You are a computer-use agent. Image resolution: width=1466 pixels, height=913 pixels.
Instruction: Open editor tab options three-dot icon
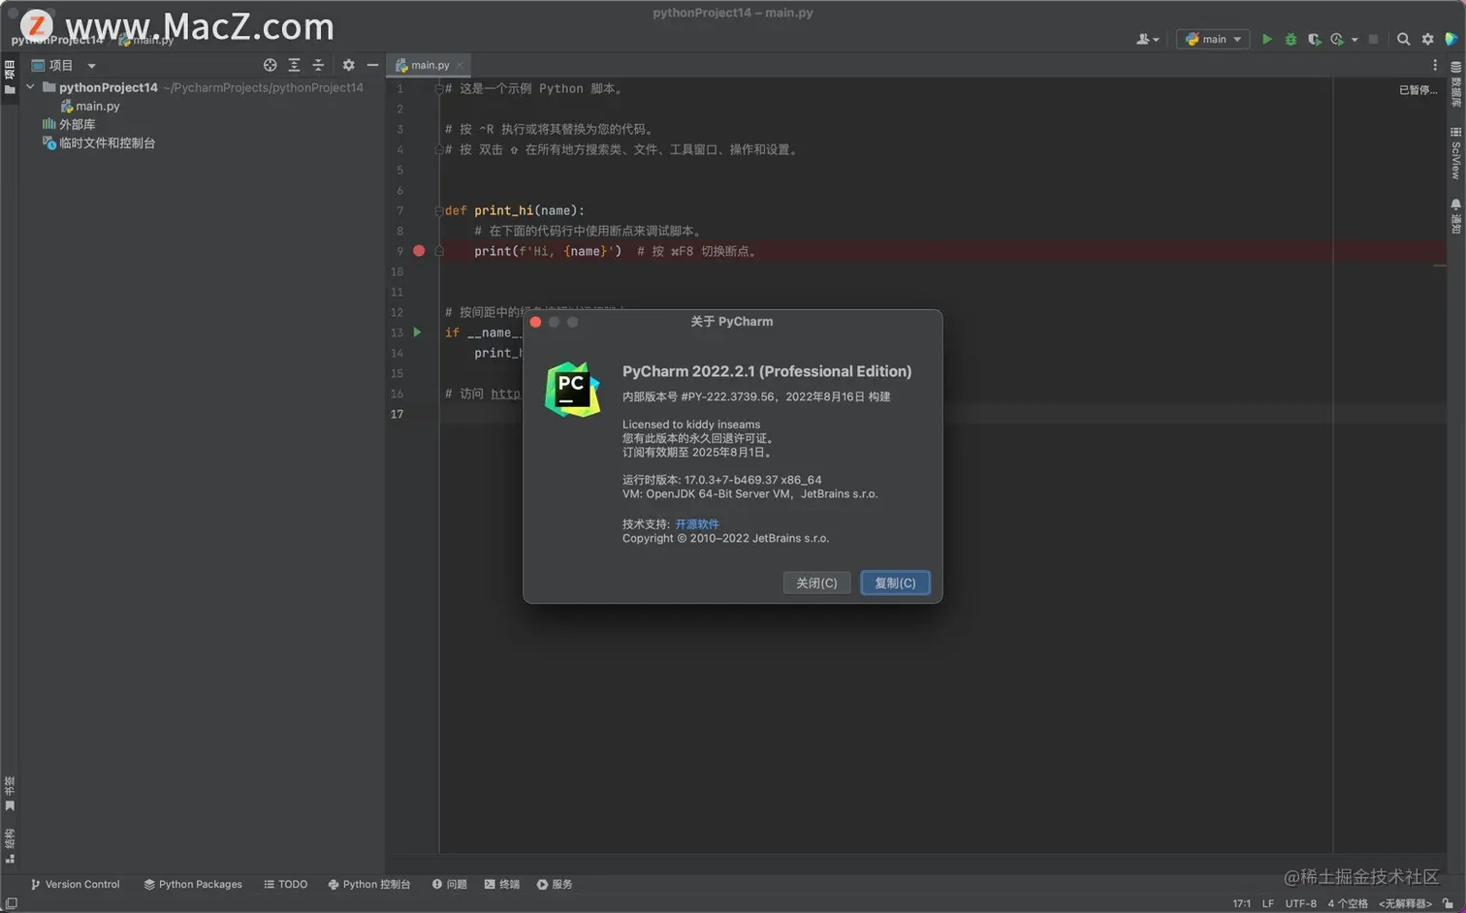point(1435,65)
